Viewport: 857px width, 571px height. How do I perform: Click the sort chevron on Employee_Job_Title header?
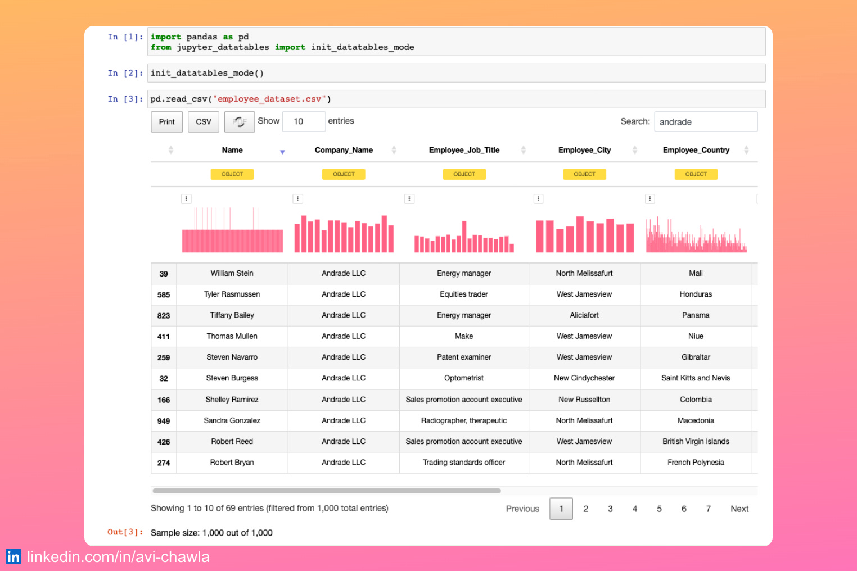(524, 149)
